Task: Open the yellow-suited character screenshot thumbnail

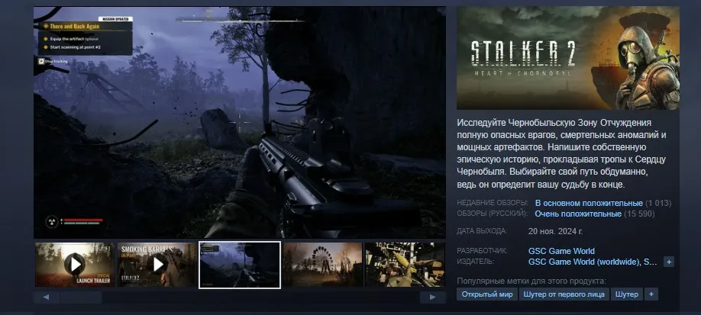Action: [x=405, y=265]
